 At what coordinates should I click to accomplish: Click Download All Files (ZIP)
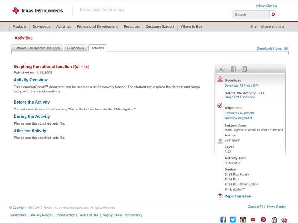coord(241,85)
